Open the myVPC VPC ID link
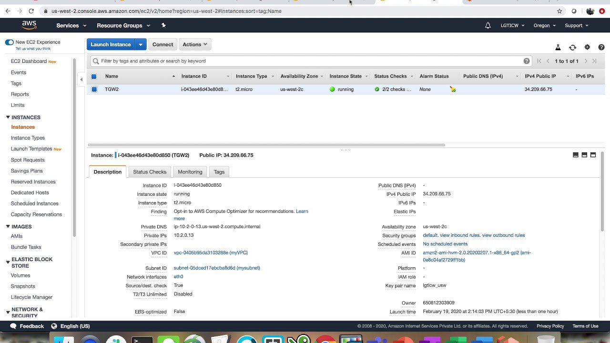 click(x=211, y=252)
